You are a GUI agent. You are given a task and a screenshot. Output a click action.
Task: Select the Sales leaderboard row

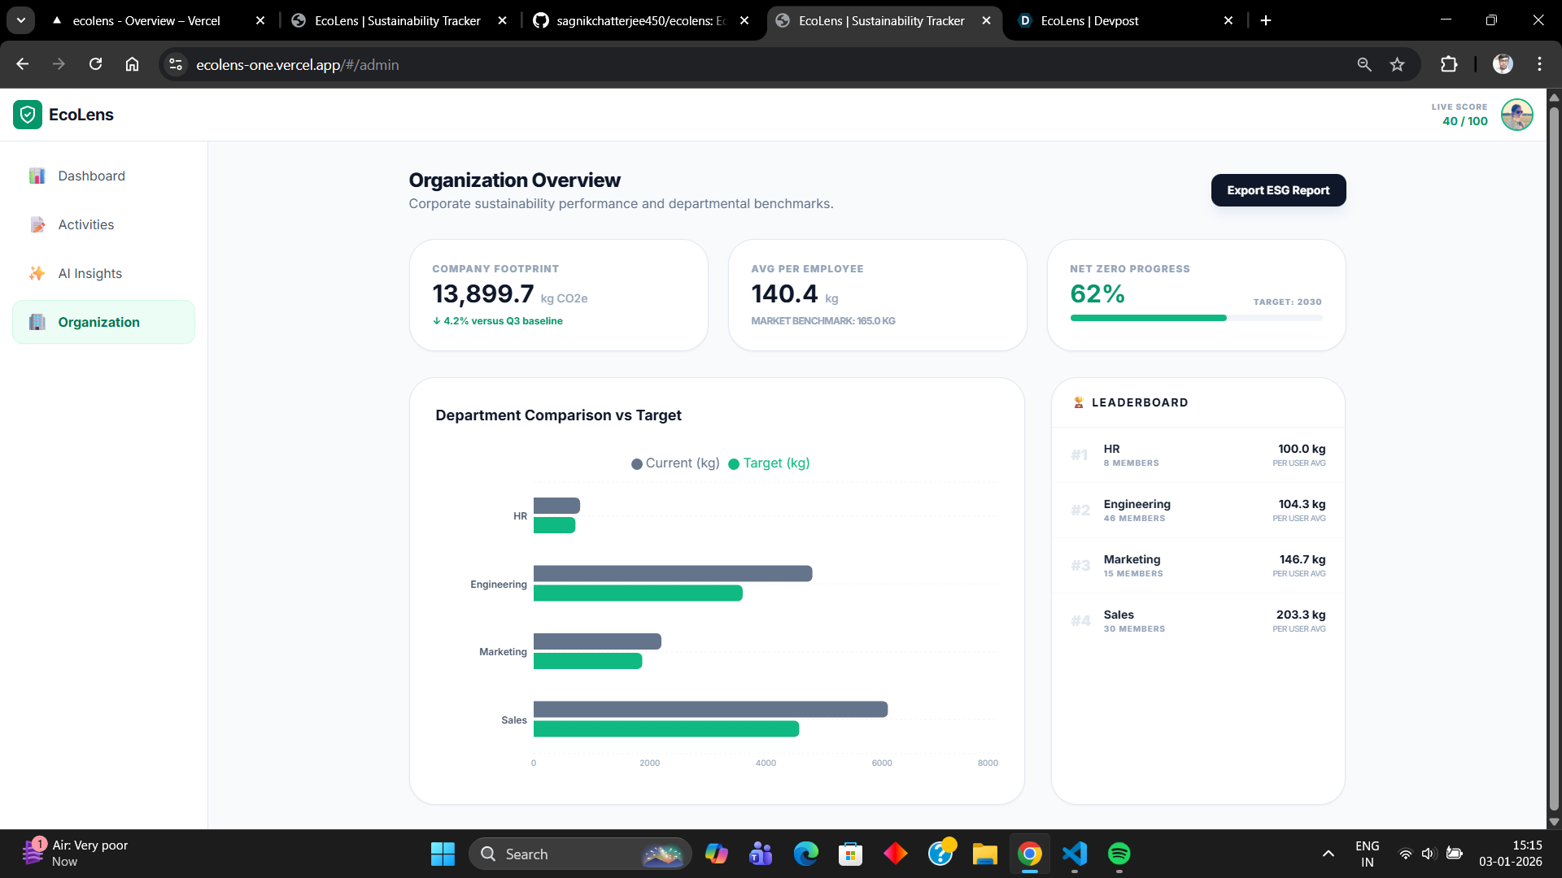point(1198,621)
